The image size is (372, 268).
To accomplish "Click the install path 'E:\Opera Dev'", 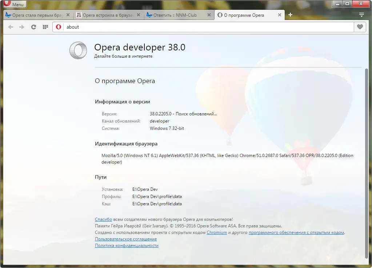I will point(145,189).
